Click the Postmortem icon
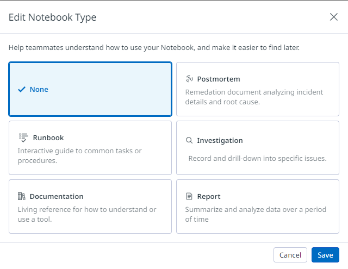 pyautogui.click(x=189, y=79)
